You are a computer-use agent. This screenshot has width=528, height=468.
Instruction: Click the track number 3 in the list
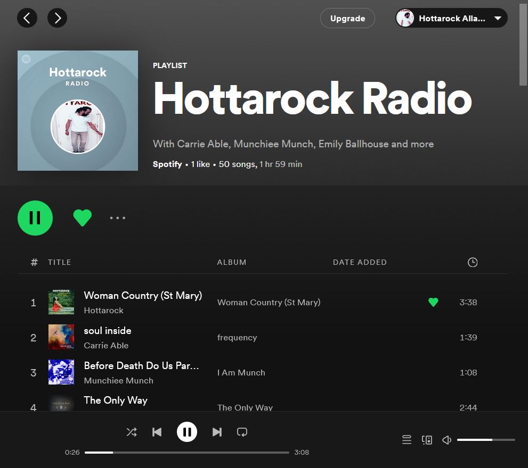(x=34, y=373)
